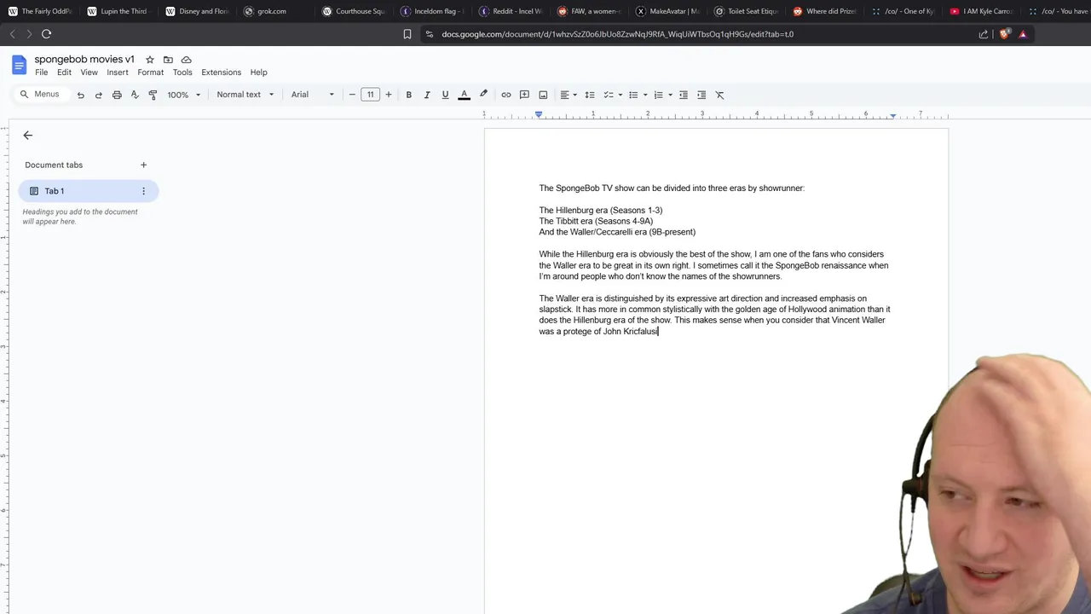1091x614 pixels.
Task: Clear formatting of selected text
Action: click(x=719, y=95)
